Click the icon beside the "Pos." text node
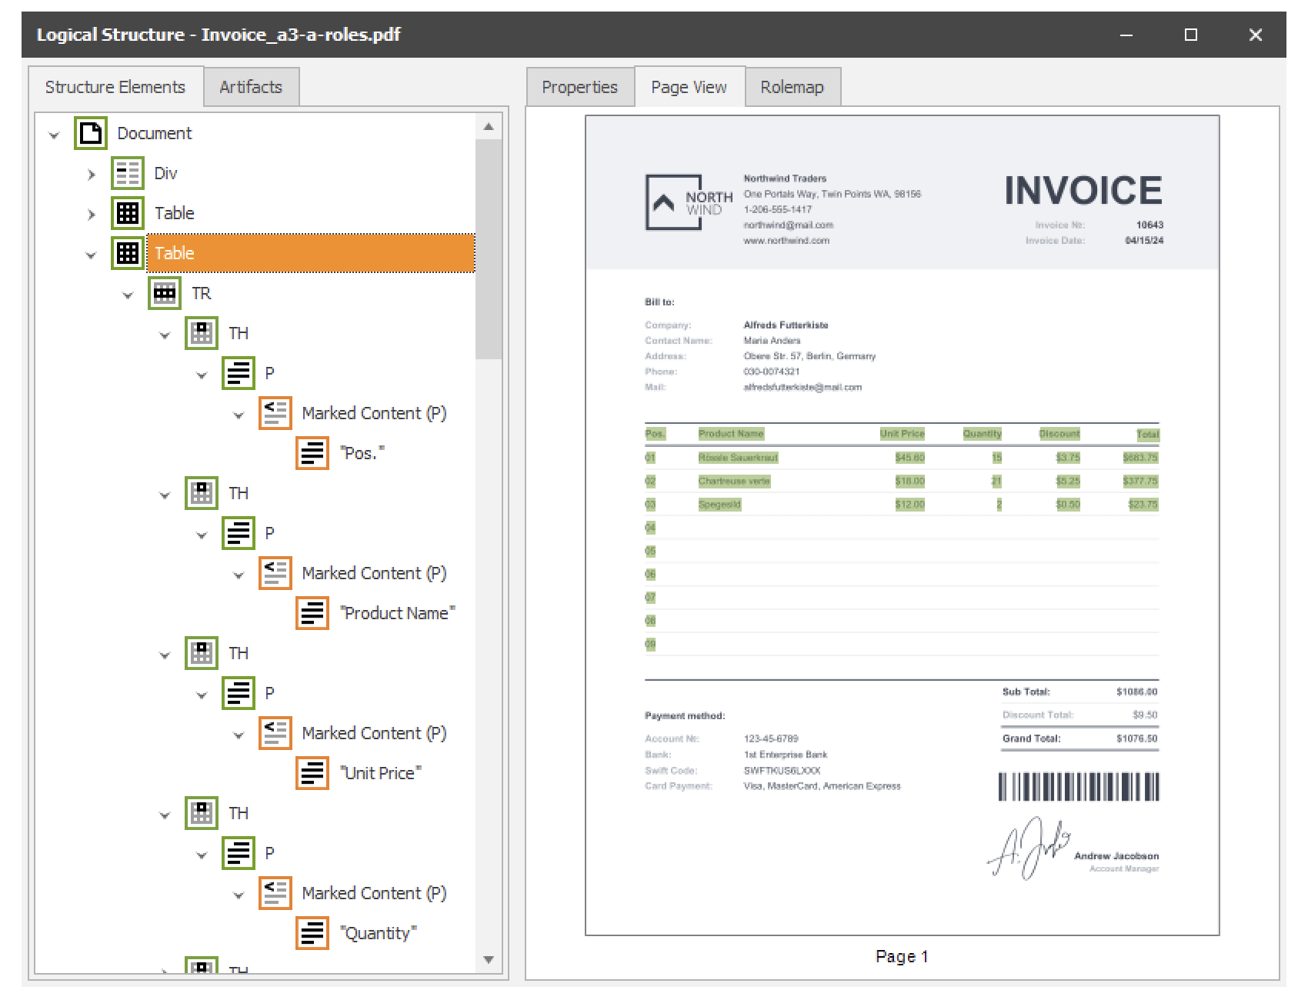 pos(312,453)
